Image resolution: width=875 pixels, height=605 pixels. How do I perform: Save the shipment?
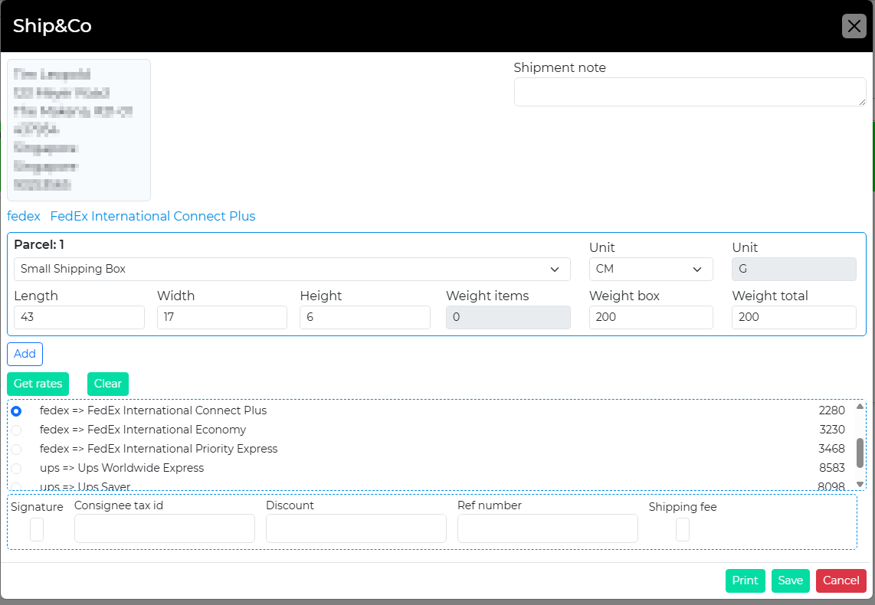790,580
